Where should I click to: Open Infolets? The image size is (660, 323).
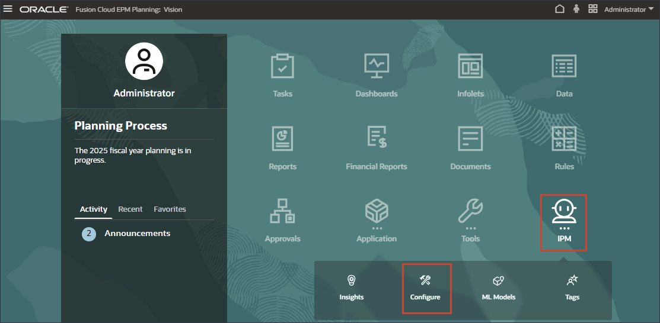click(470, 76)
